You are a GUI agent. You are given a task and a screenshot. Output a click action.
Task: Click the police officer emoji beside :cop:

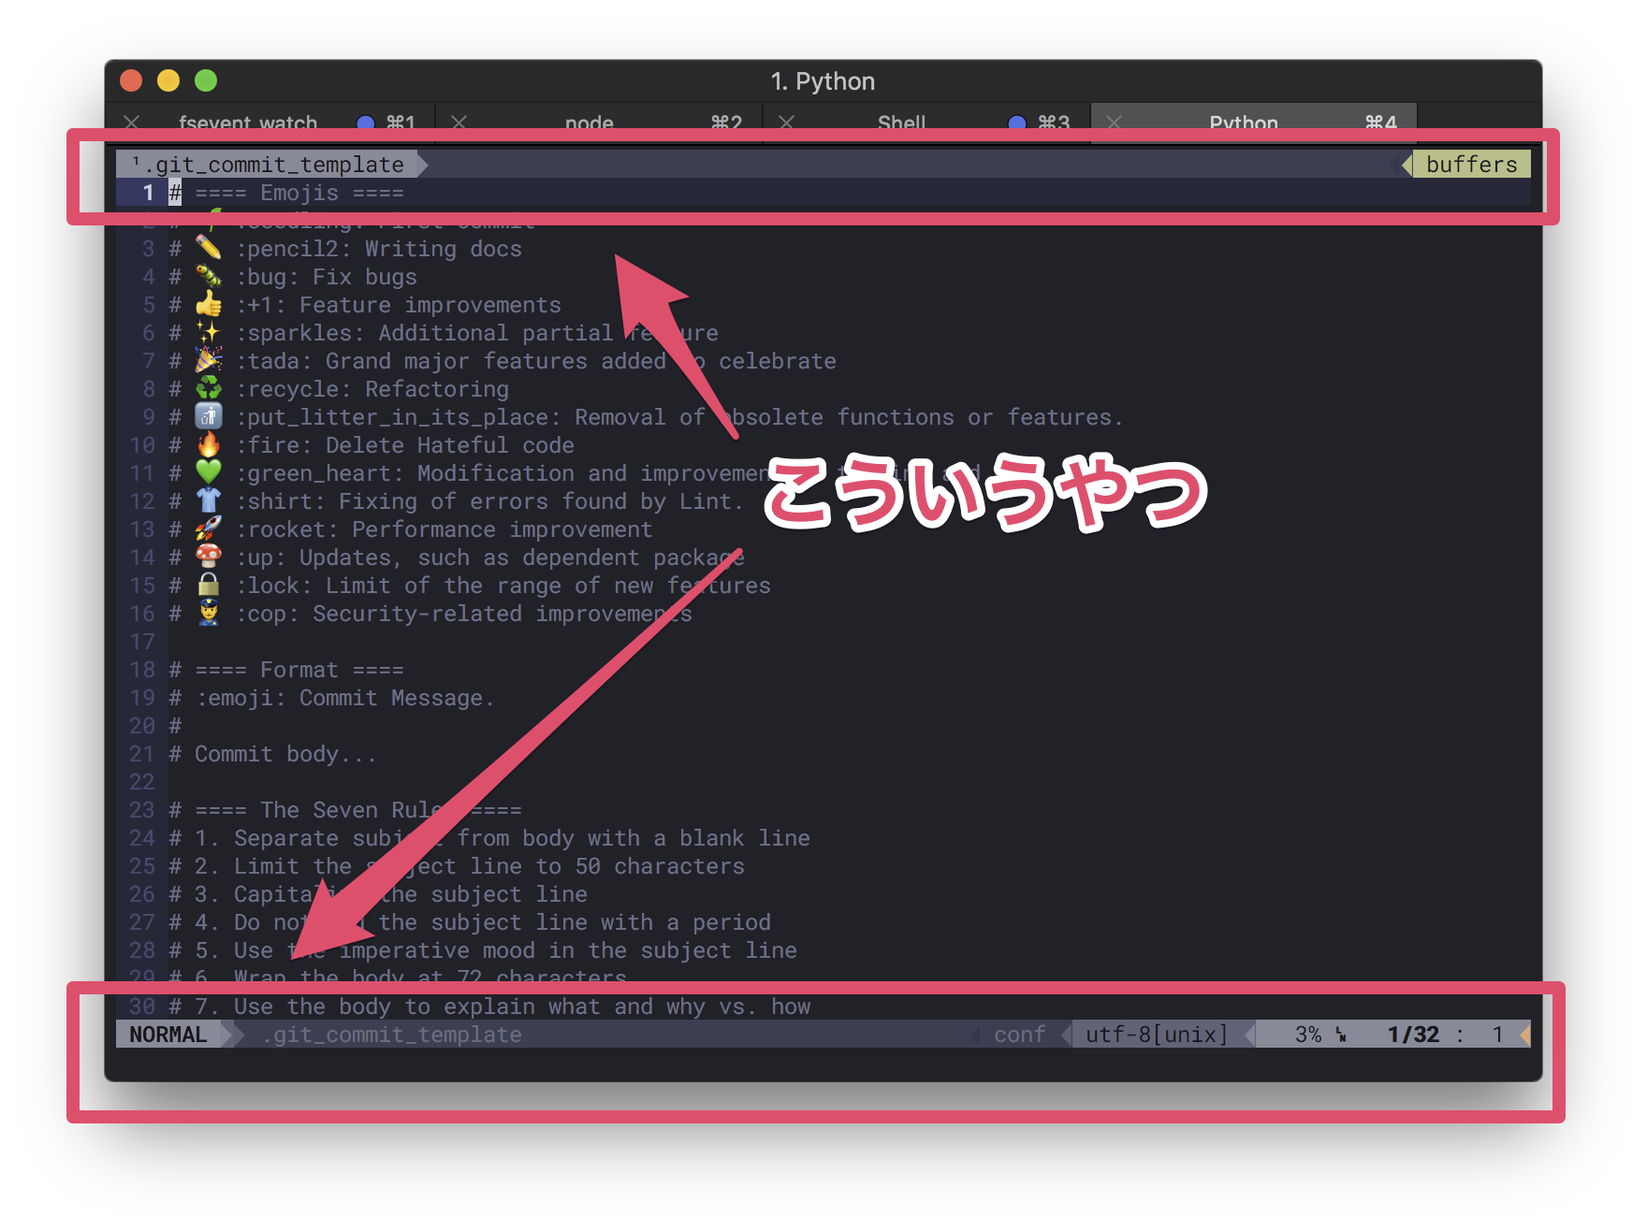point(209,613)
